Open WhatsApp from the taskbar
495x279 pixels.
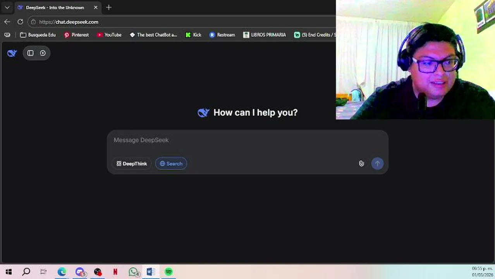(134, 272)
